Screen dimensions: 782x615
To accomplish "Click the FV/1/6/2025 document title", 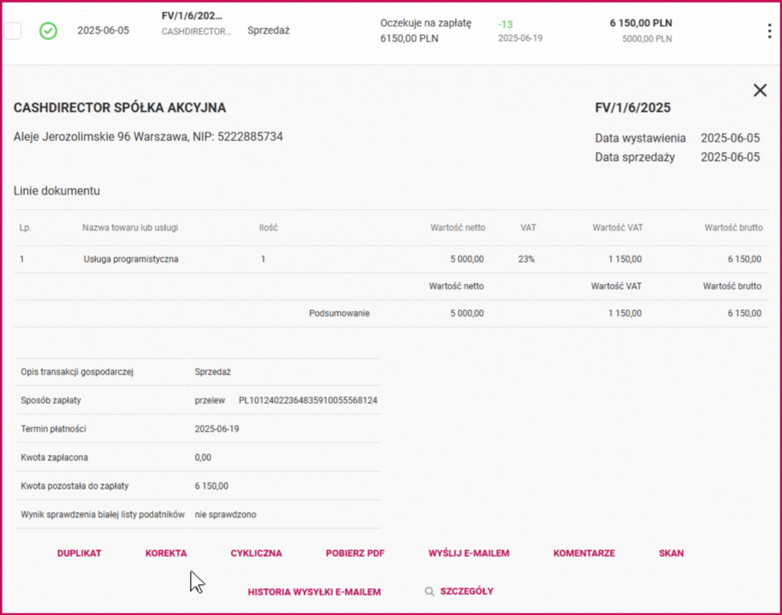I will click(633, 107).
